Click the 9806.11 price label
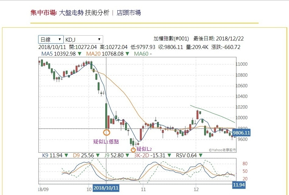Image resolution: width=289 pixels, height=195 pixels. (x=241, y=133)
